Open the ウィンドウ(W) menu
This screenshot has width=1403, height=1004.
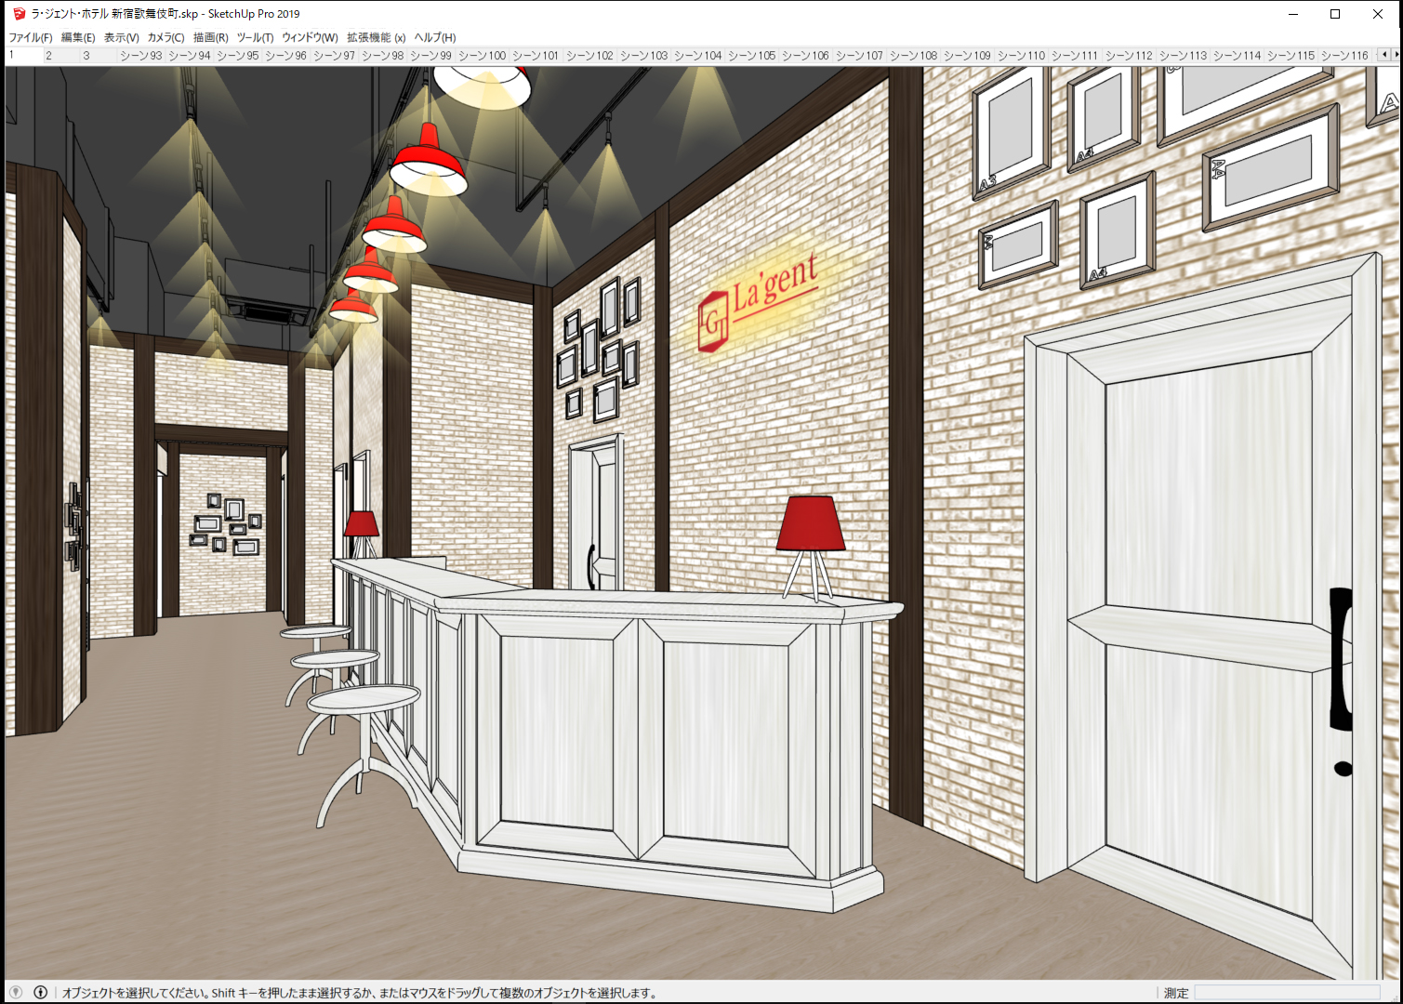coord(310,37)
